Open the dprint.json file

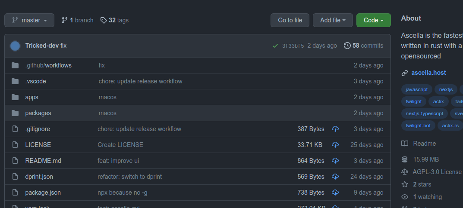(39, 177)
